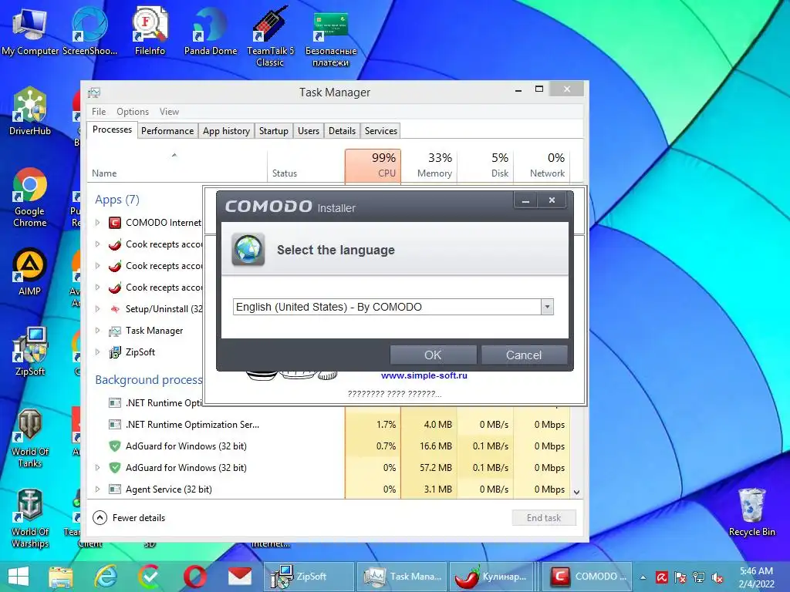Screen dimensions: 790x592
Task: Expand the Setup/Uninstall process row
Action: click(x=98, y=309)
